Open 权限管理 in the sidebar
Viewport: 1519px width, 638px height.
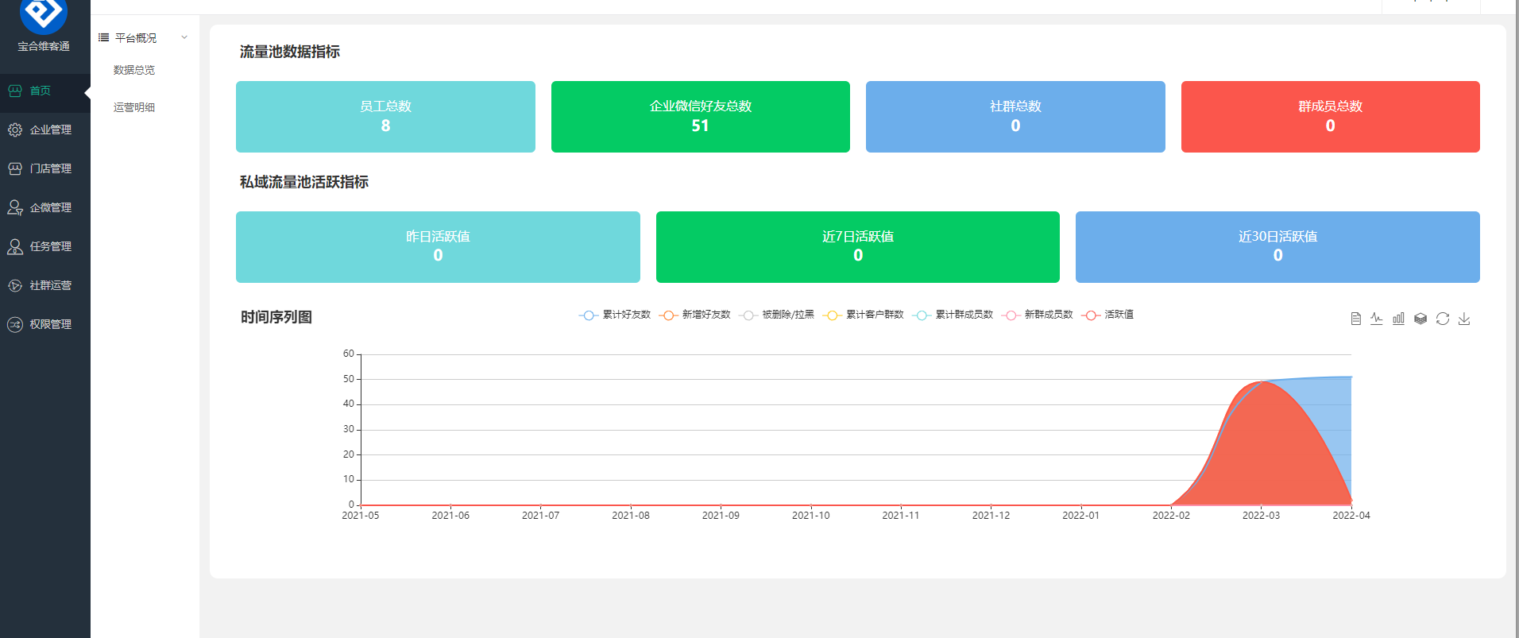(50, 324)
